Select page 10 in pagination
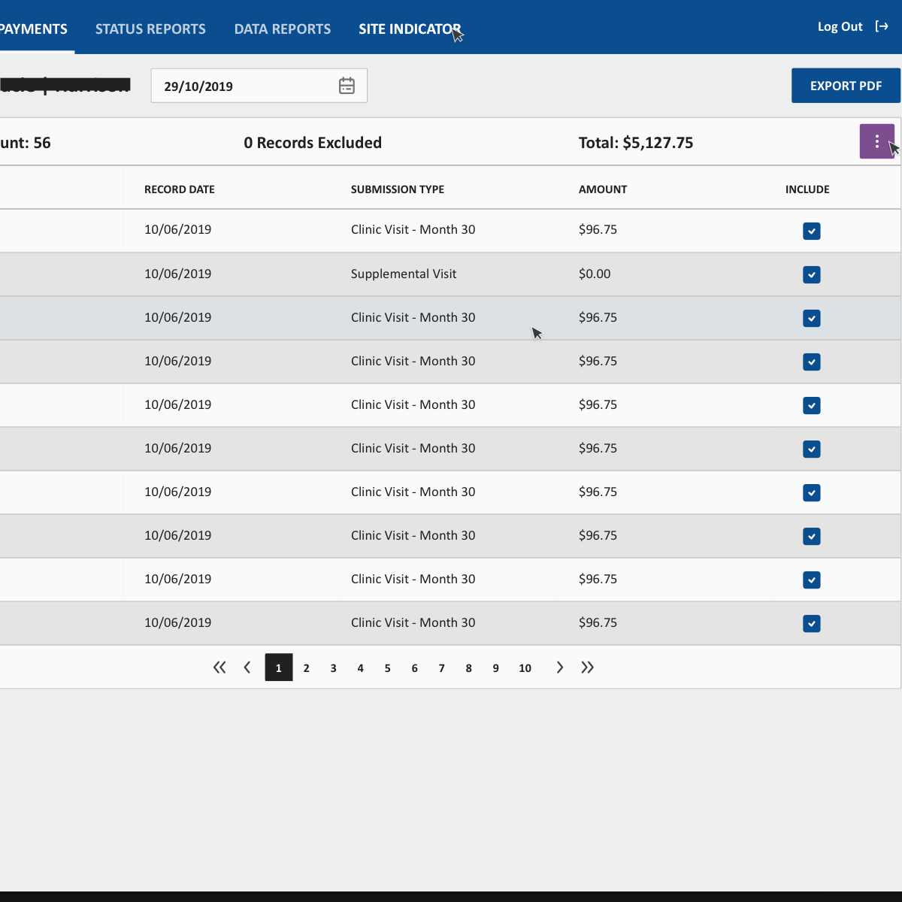902x902 pixels. (x=525, y=667)
